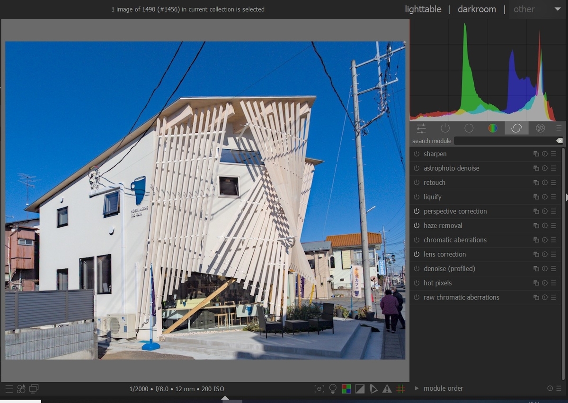Image resolution: width=568 pixels, height=403 pixels.
Task: Open presets menu for liquify module
Action: coord(553,197)
